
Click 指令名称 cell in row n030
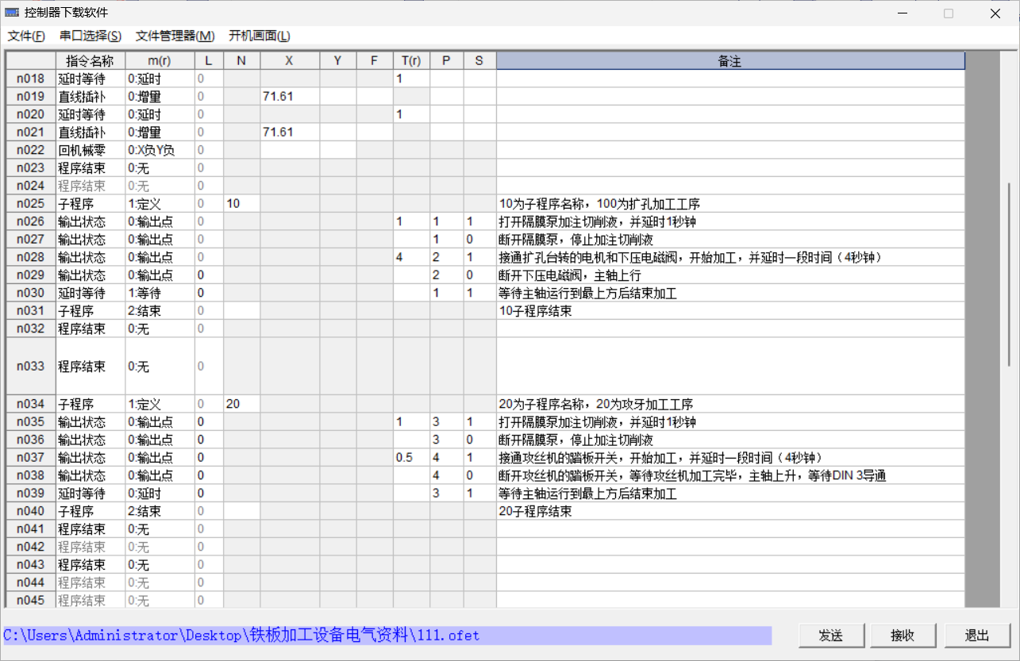[x=90, y=294]
